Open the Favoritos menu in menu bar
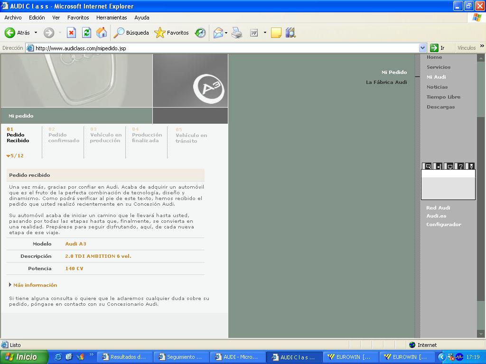Screen dimensions: 486x364 point(78,18)
